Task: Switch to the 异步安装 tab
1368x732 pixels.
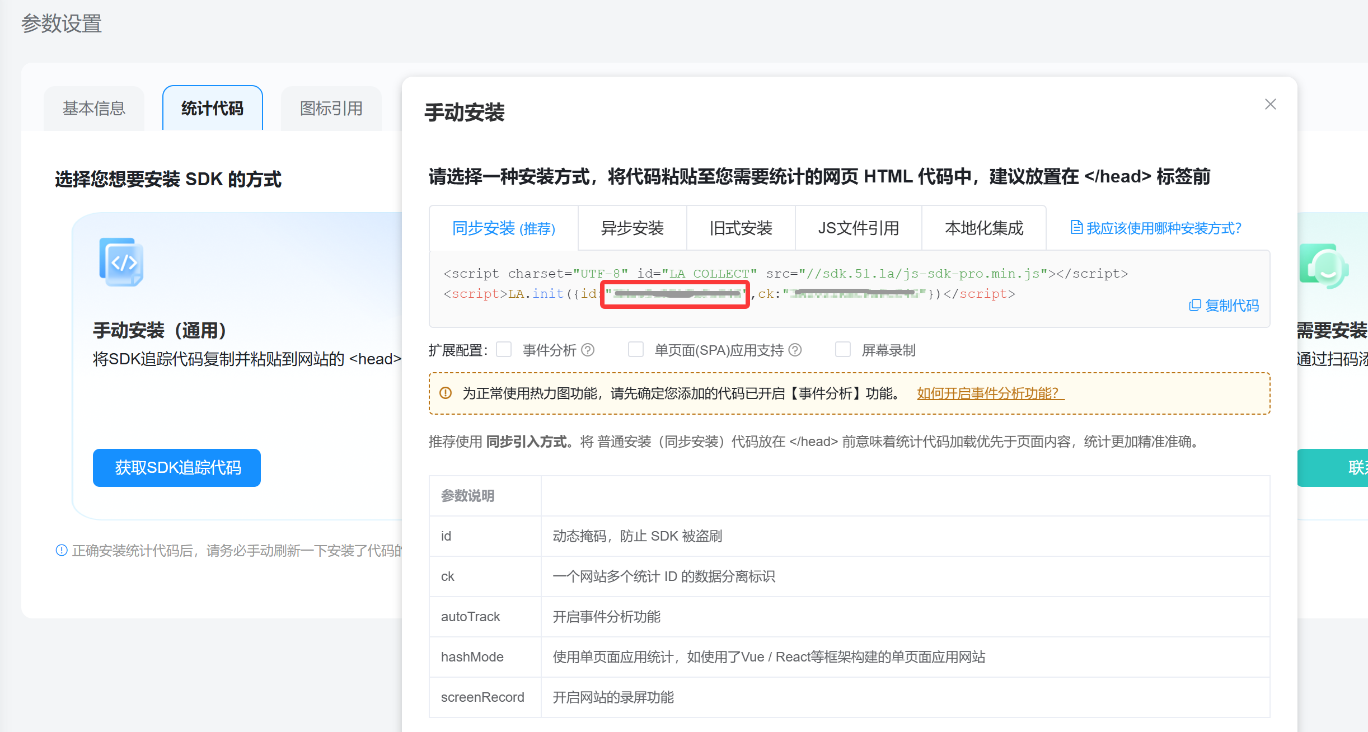Action: (x=632, y=228)
